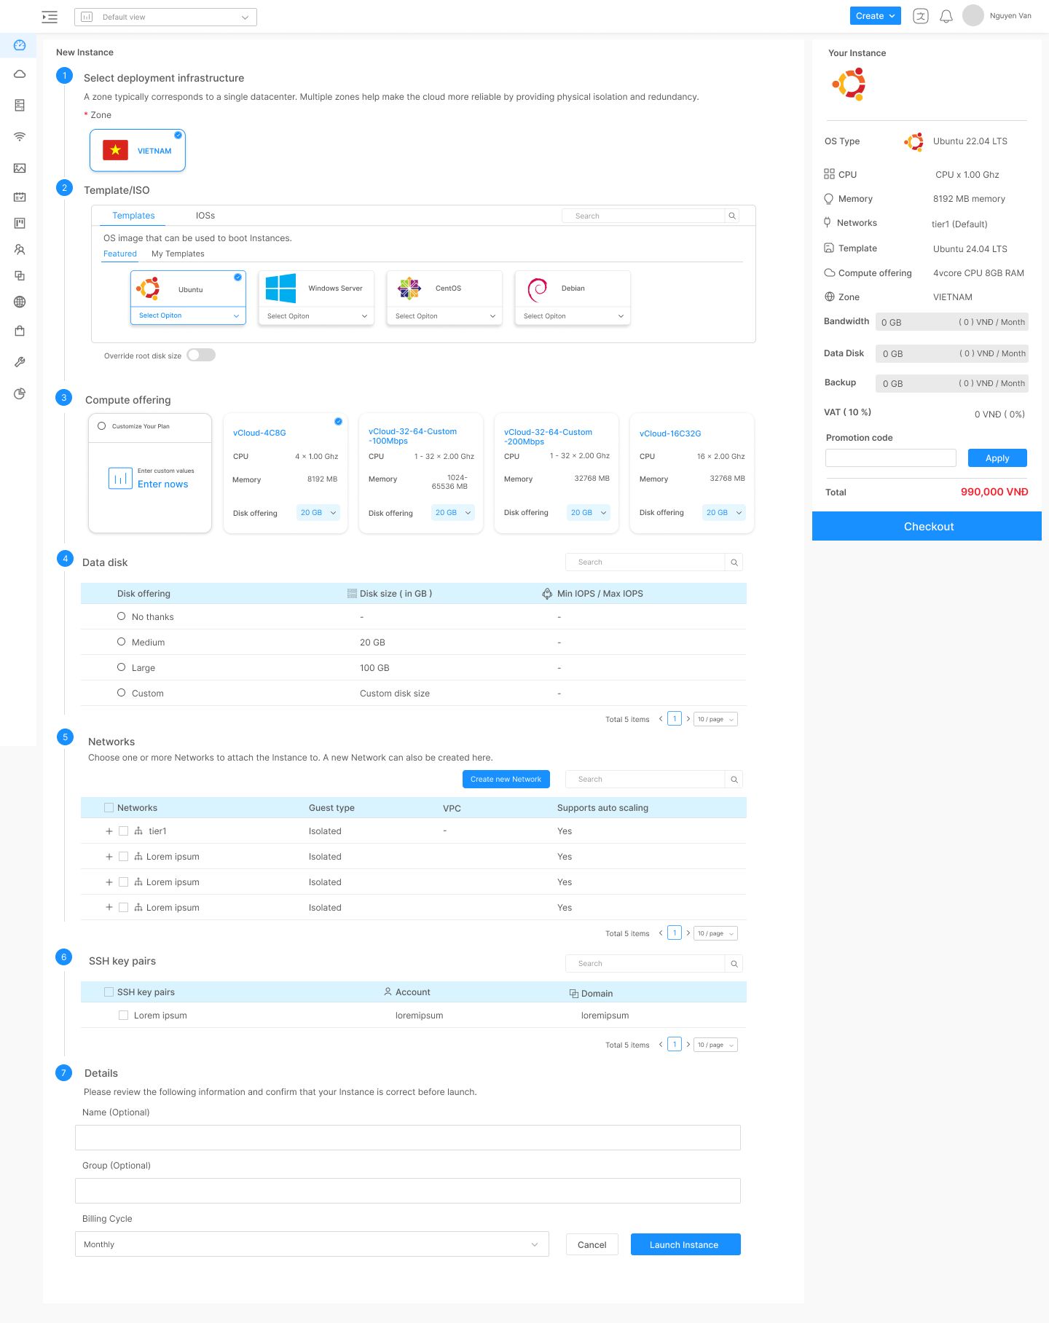The image size is (1049, 1323).
Task: Open CentOS Select Option dropdown
Action: point(445,316)
